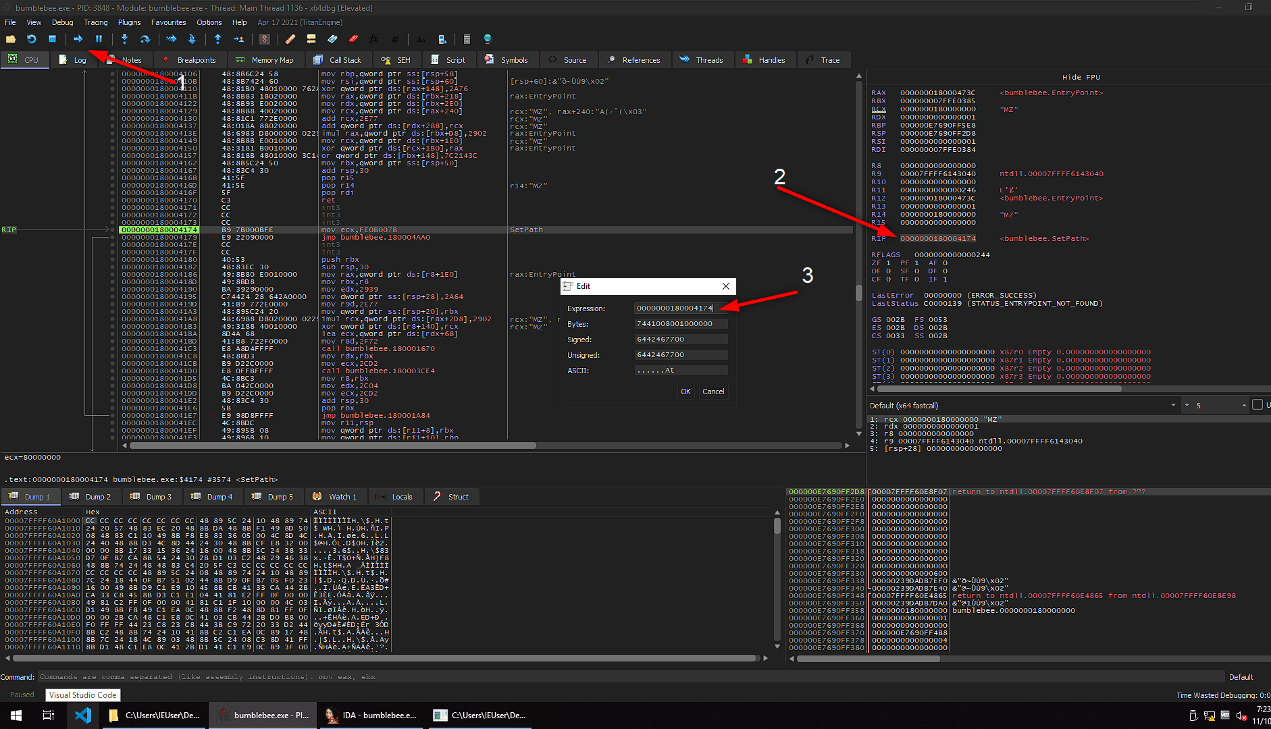
Task: Open the Tracing menu
Action: click(x=95, y=22)
